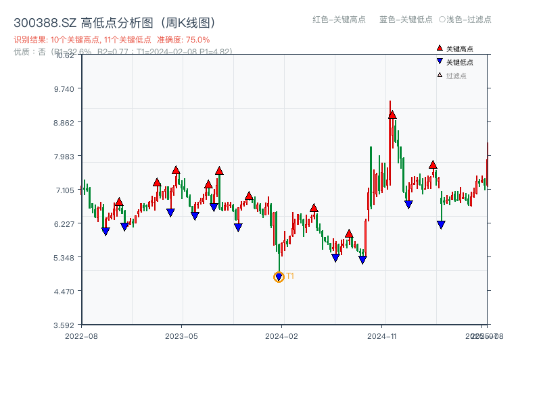Click the orange T1 text label
Image resolution: width=541 pixels, height=405 pixels.
click(x=290, y=277)
